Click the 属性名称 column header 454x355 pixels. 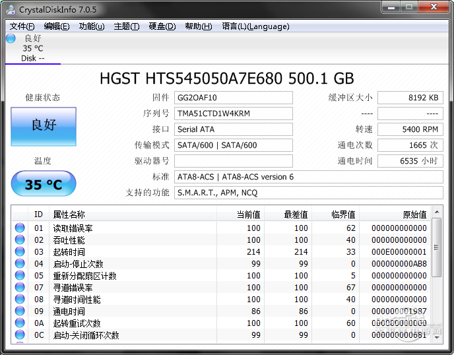(x=69, y=214)
